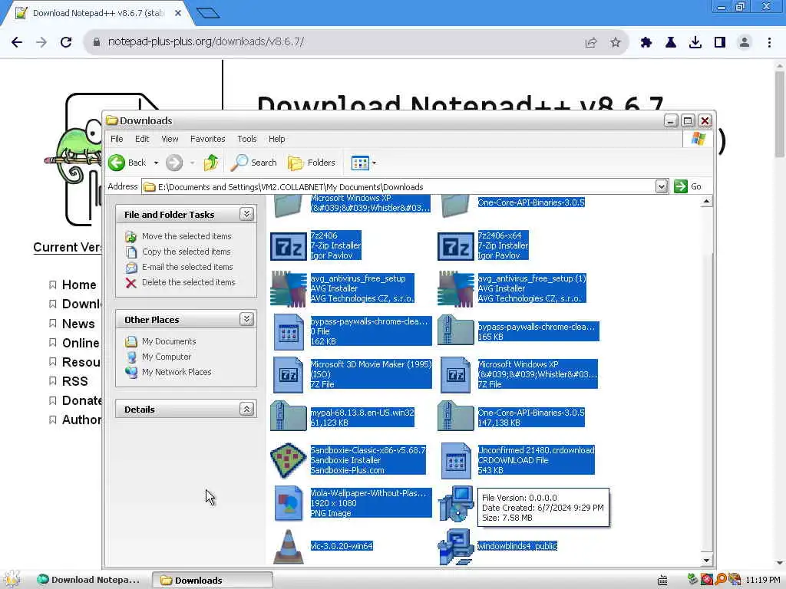Reload the Notepad++ page in Chrome
Screen dimensions: 786x589
point(66,42)
